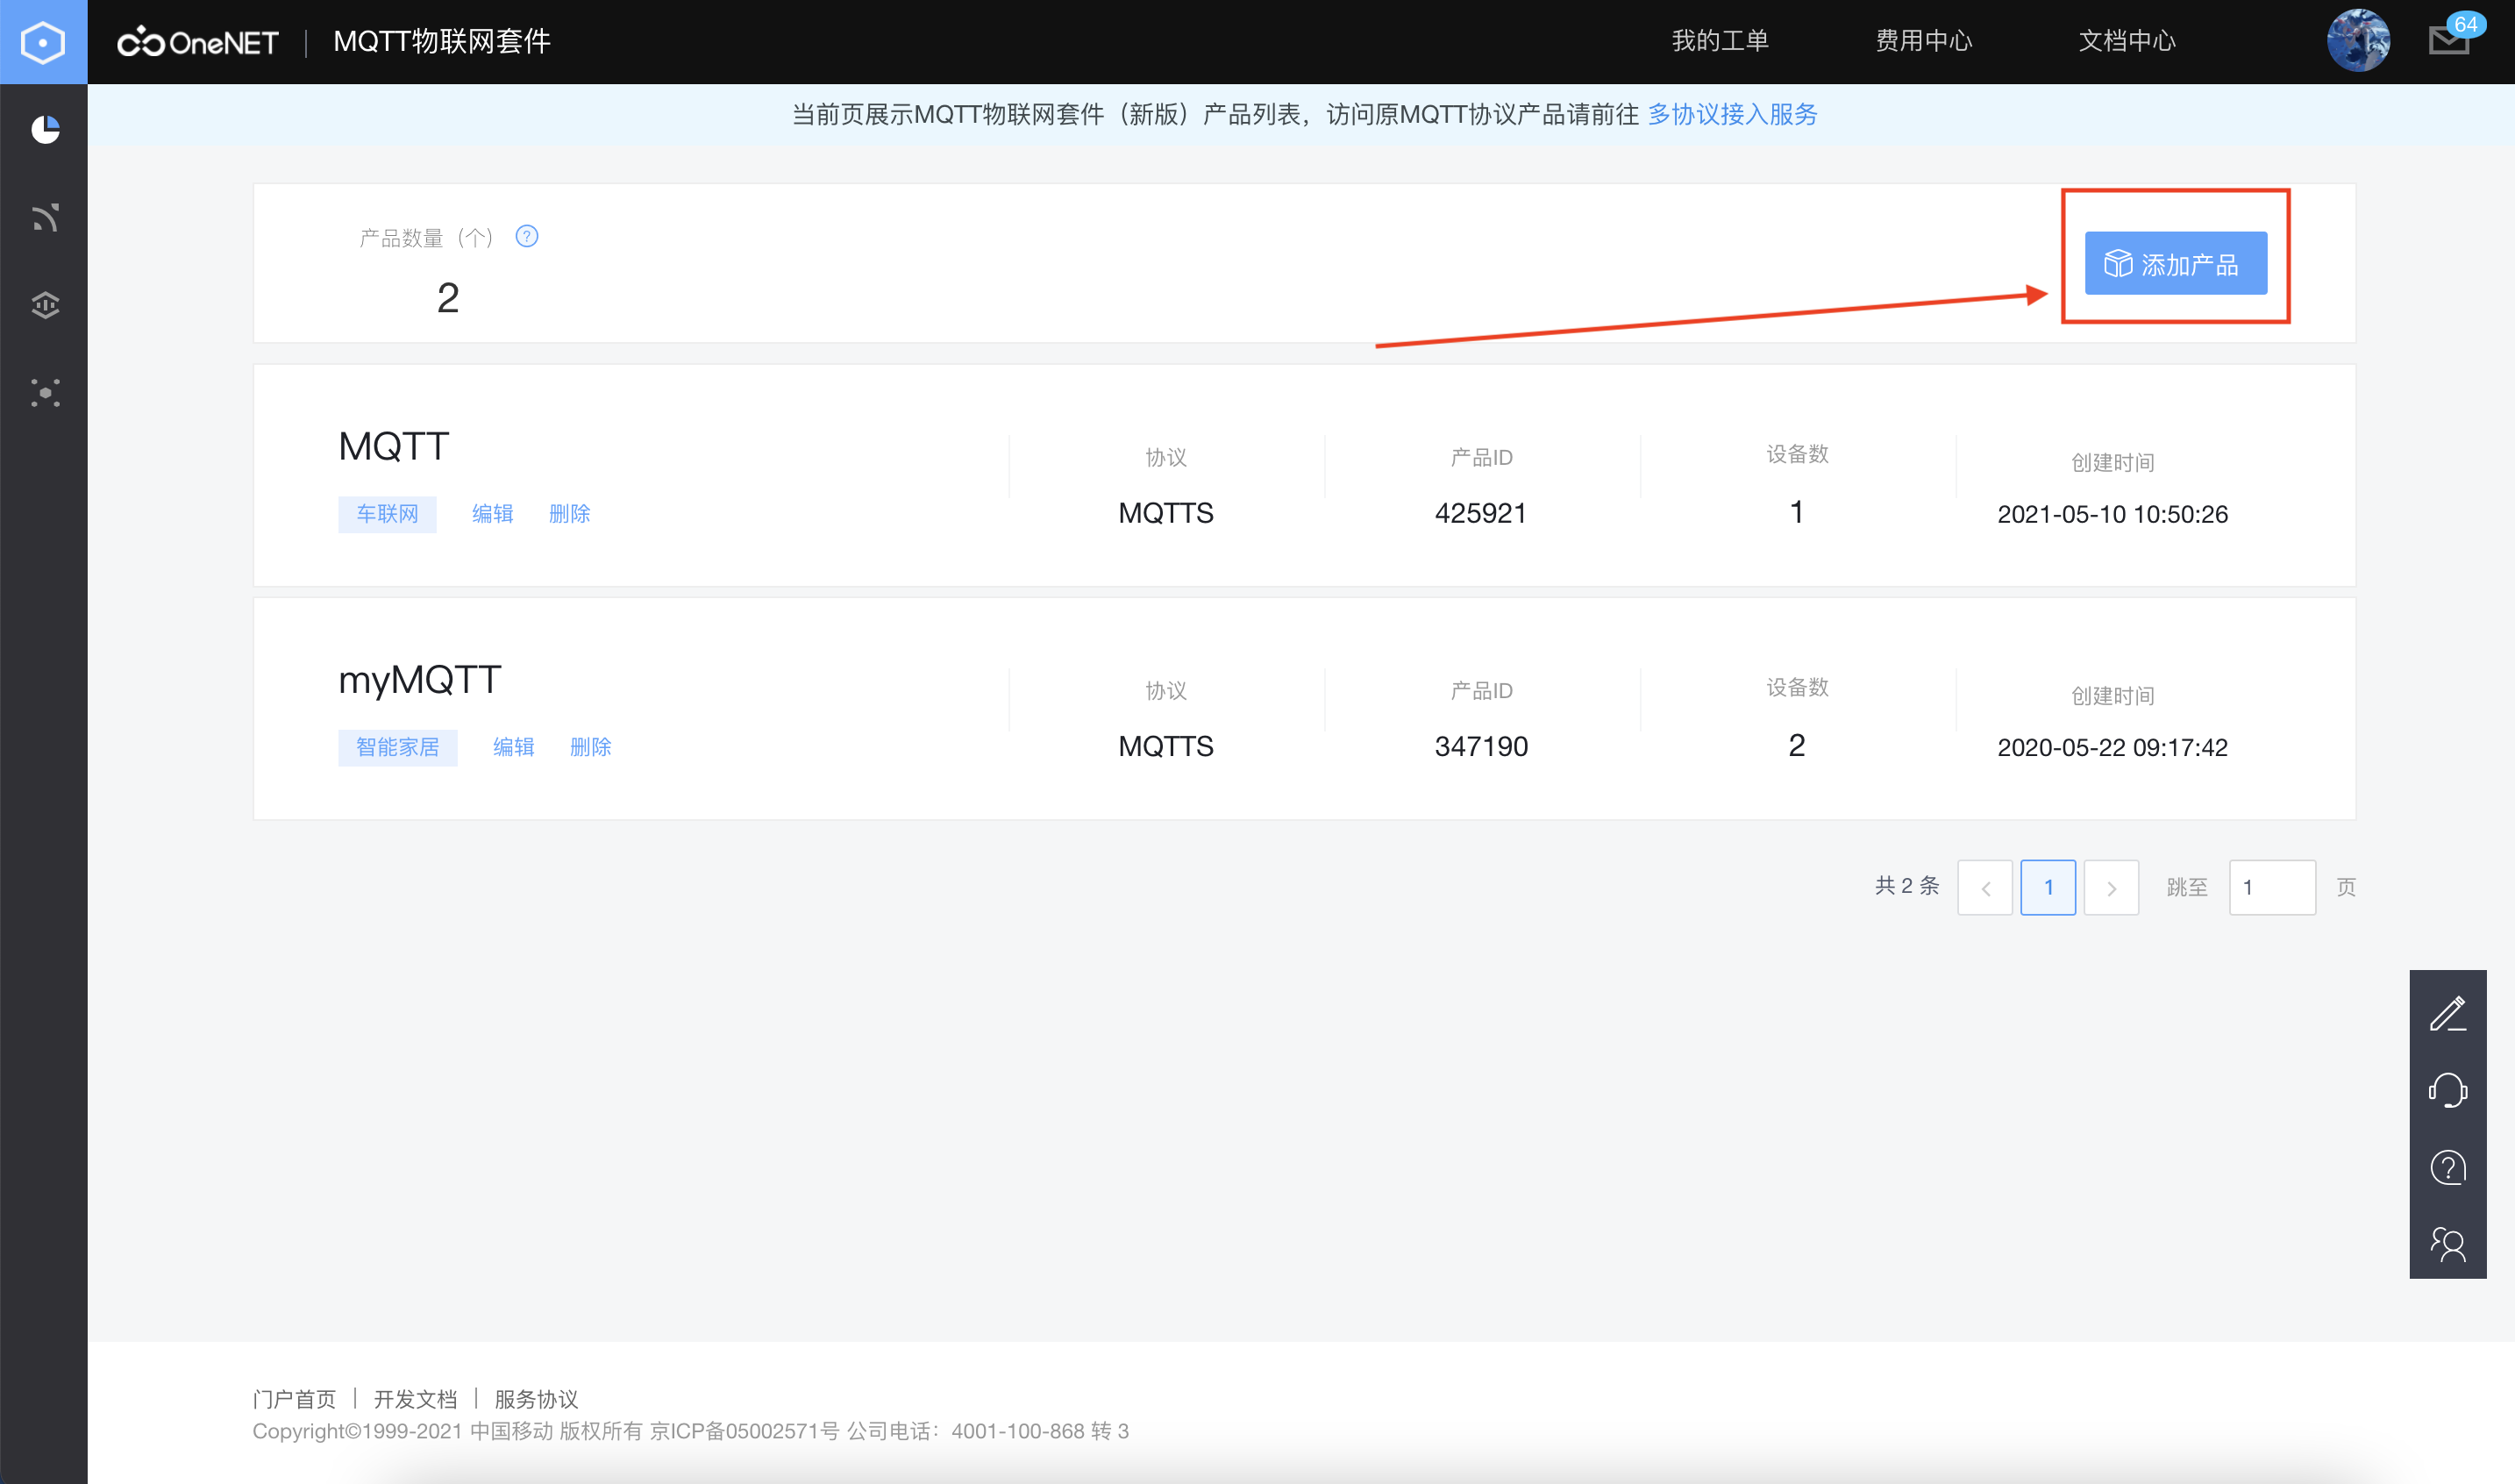
Task: Open the feedback pencil icon on right edge
Action: coord(2448,1015)
